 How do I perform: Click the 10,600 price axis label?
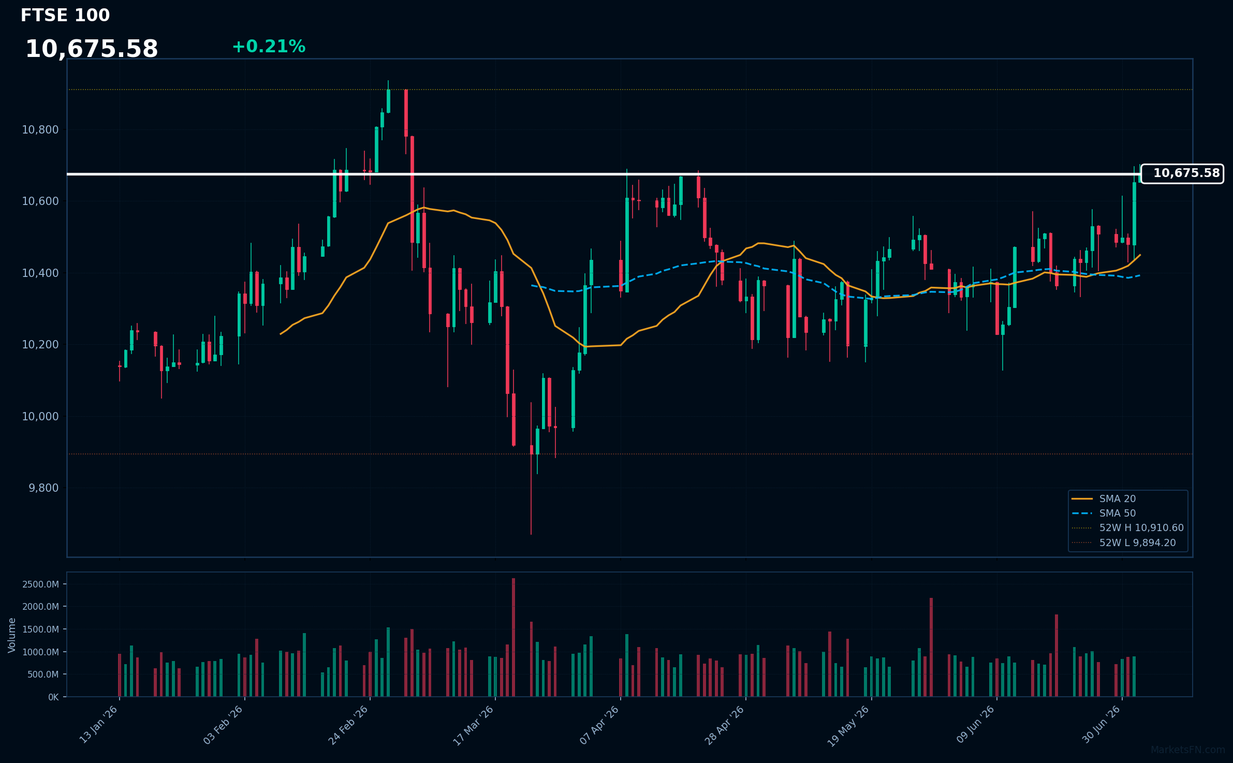pos(40,201)
